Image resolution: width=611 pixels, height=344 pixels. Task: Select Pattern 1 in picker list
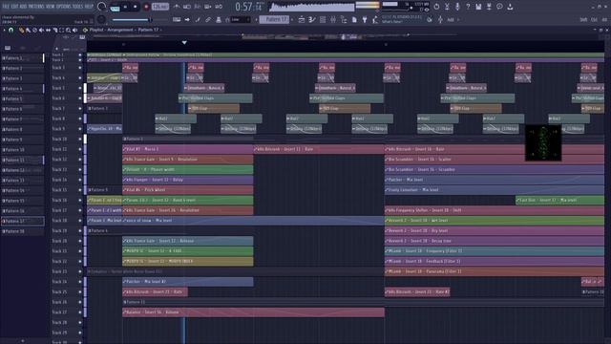[x=22, y=57]
